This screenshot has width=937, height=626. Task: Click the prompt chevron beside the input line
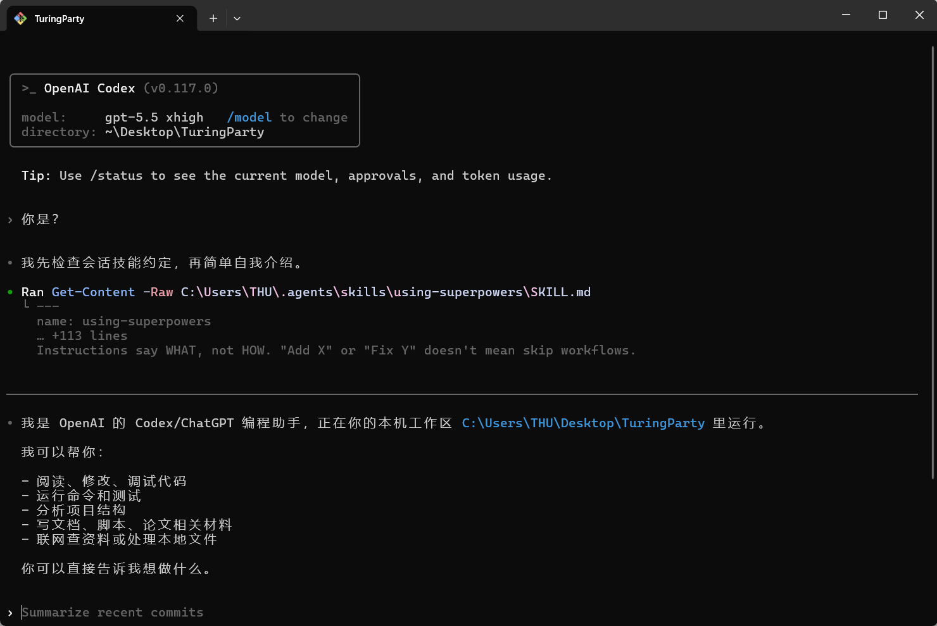(x=10, y=613)
